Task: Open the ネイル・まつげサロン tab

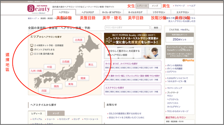Action: click(x=110, y=12)
